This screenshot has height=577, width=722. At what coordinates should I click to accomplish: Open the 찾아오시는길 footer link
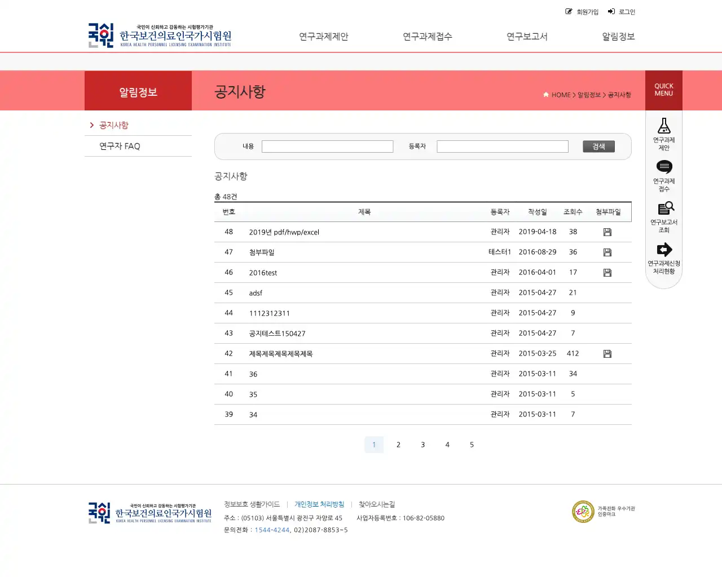(x=377, y=504)
